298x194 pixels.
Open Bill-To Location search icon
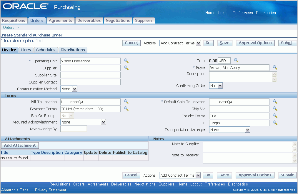pos(126,101)
